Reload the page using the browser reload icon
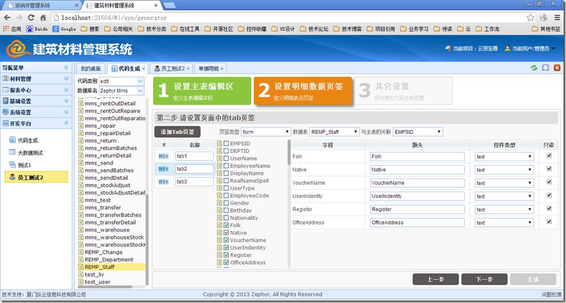This screenshot has width=566, height=303. pos(31,18)
